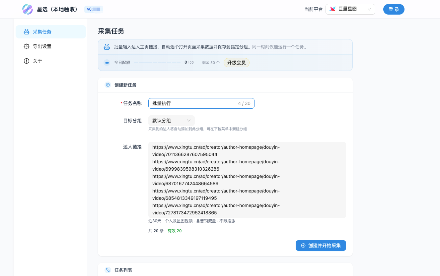
Task: Click link ending 6870167742448664589
Action: pos(216,180)
